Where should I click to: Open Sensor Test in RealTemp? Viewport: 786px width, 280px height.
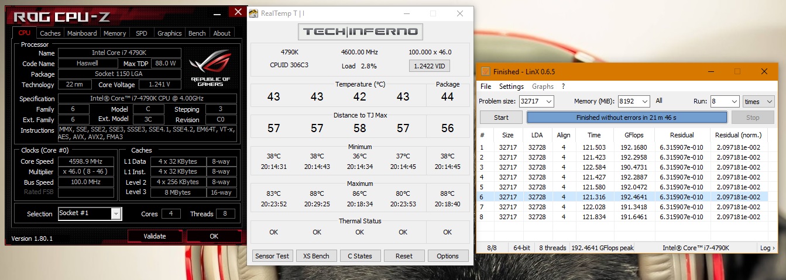point(272,256)
